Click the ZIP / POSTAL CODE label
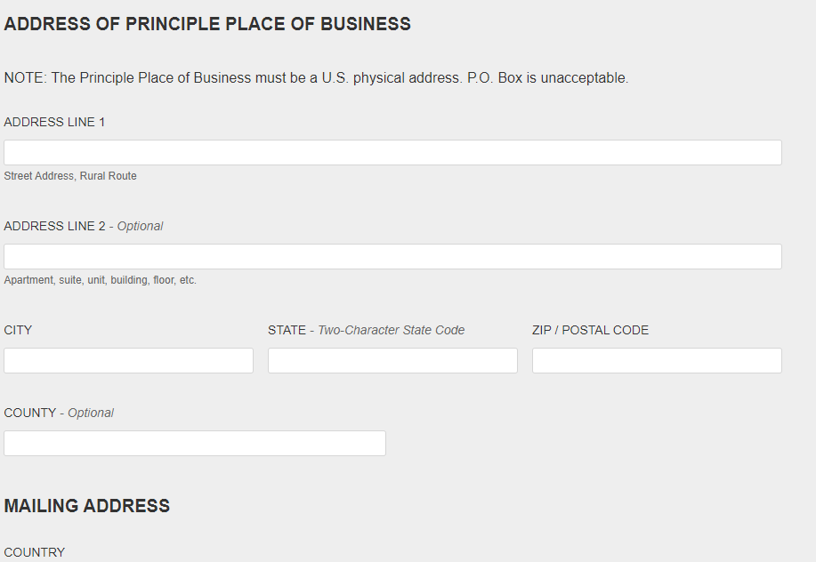The image size is (816, 562). pos(590,330)
